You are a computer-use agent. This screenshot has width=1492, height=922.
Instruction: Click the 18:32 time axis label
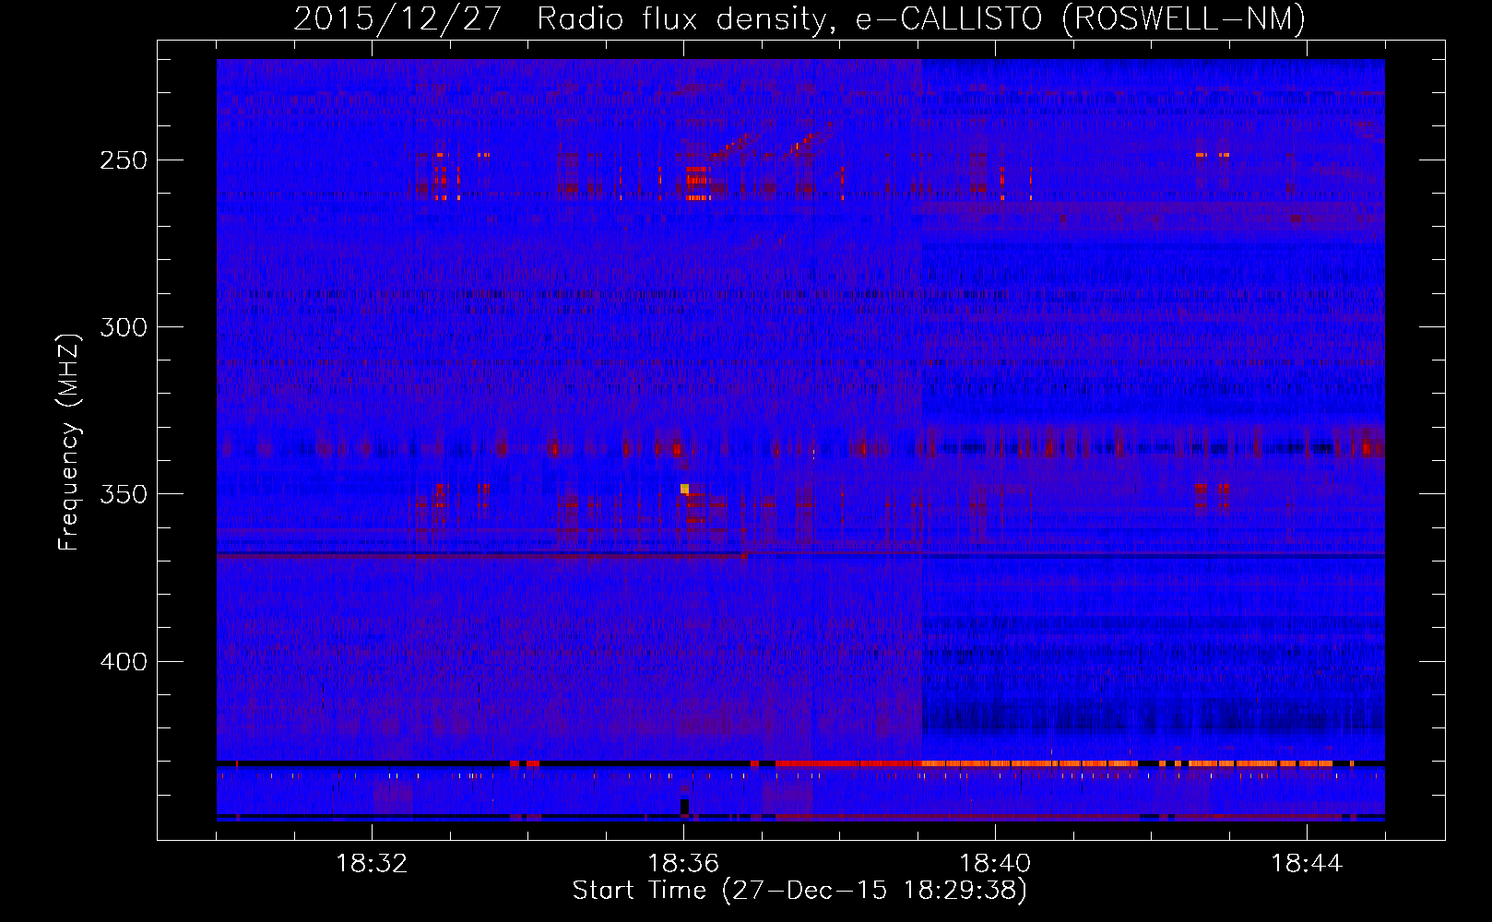(372, 864)
